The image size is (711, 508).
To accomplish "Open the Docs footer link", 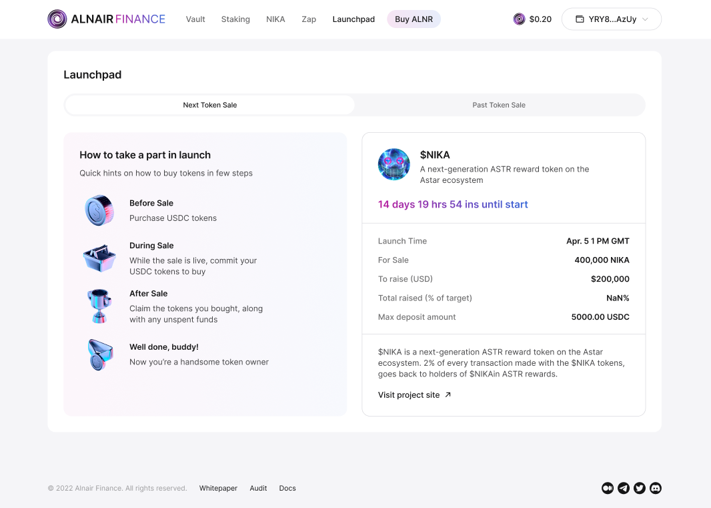I will [287, 488].
